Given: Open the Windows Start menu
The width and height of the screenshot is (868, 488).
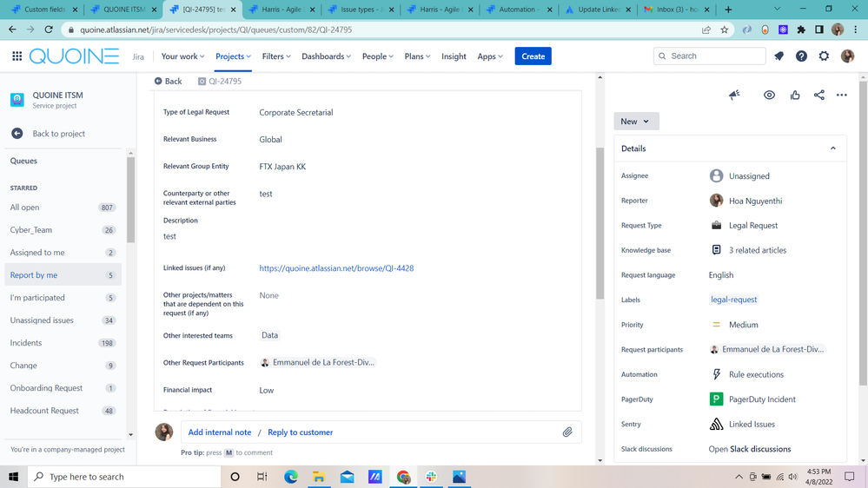Looking at the screenshot, I should (x=13, y=477).
